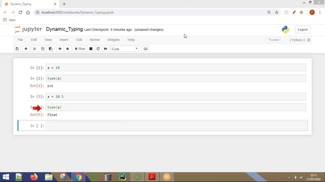Click into the empty In [ ] cell
Screen dimensions: 325x182
(176, 126)
